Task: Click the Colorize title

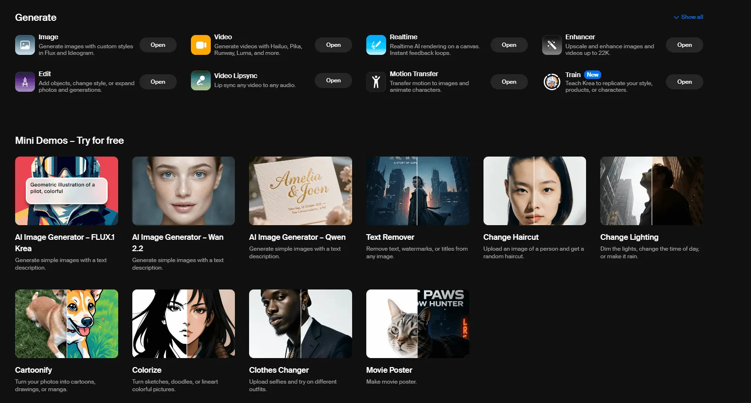Action: (147, 370)
